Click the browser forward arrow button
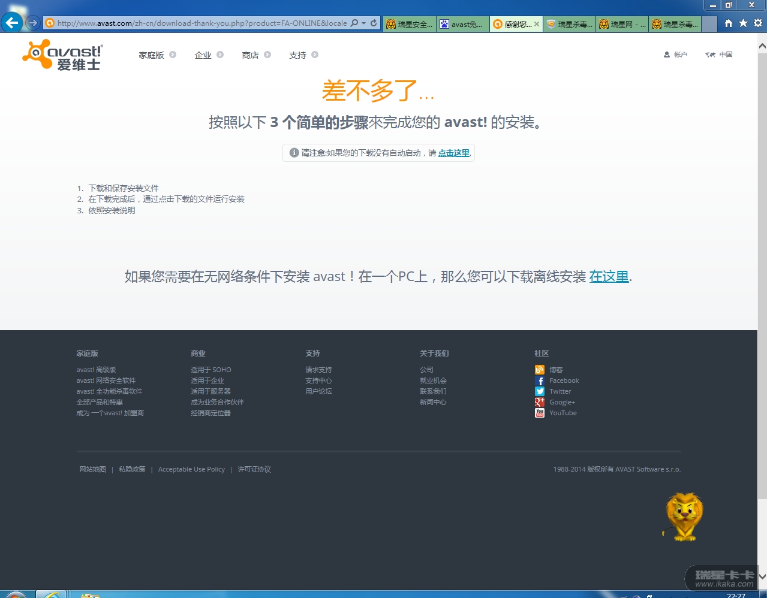 (33, 23)
